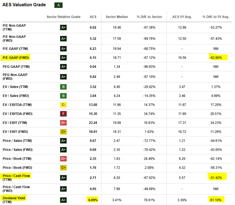Click the Sector Median column header
235x205 pixels.
(x=117, y=17)
